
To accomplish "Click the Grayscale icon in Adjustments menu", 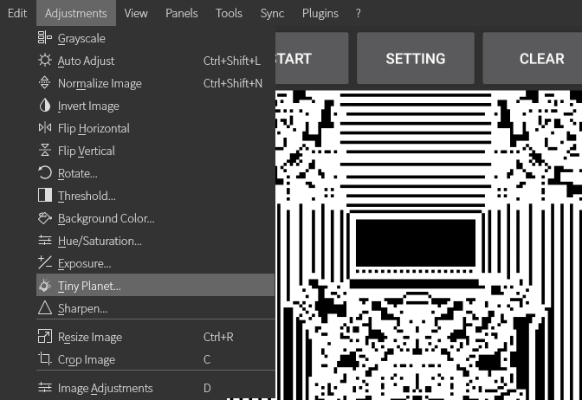I will 45,38.
